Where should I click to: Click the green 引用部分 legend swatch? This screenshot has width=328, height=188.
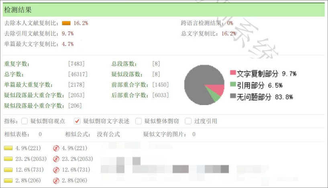(x=233, y=84)
